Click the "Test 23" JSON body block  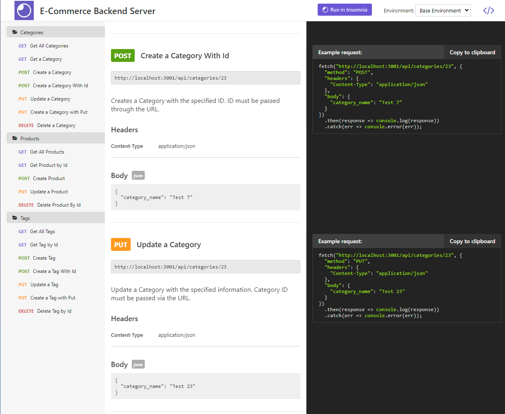click(205, 386)
